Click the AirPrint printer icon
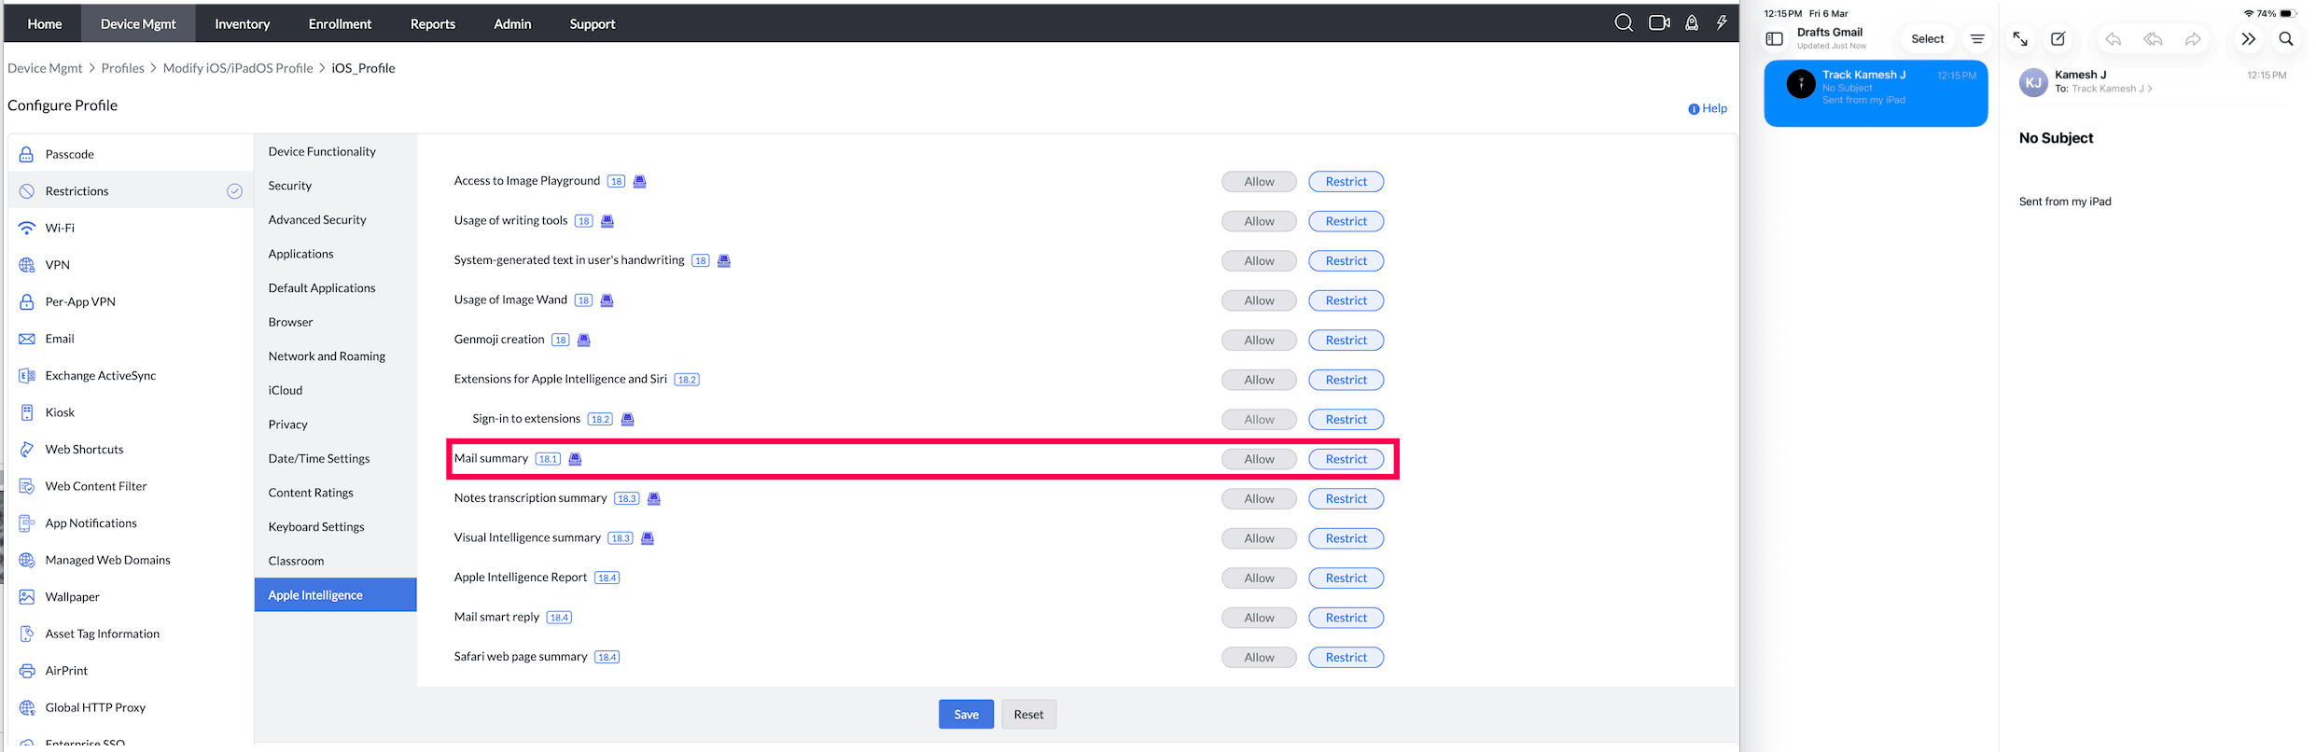 pos(27,671)
